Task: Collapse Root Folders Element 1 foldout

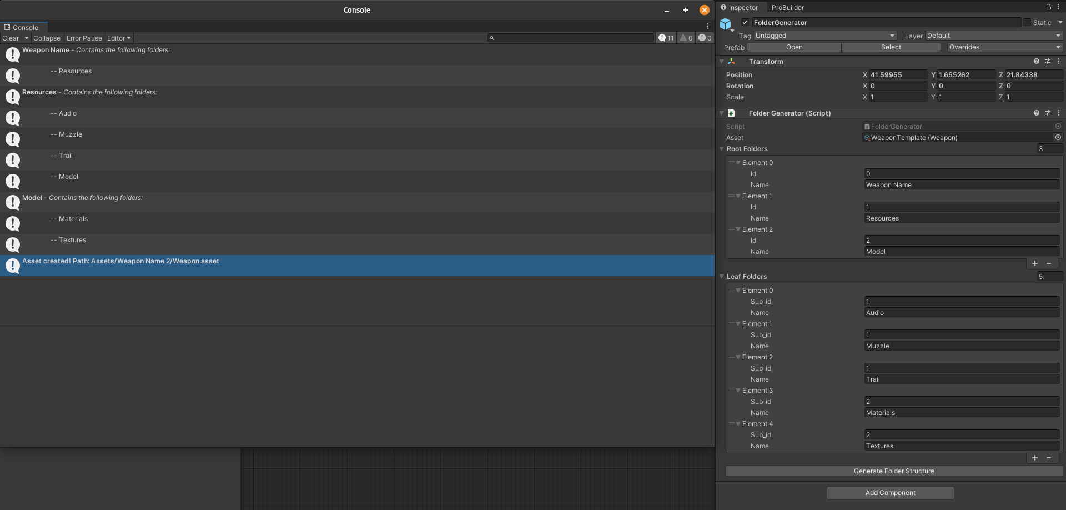Action: click(x=738, y=196)
